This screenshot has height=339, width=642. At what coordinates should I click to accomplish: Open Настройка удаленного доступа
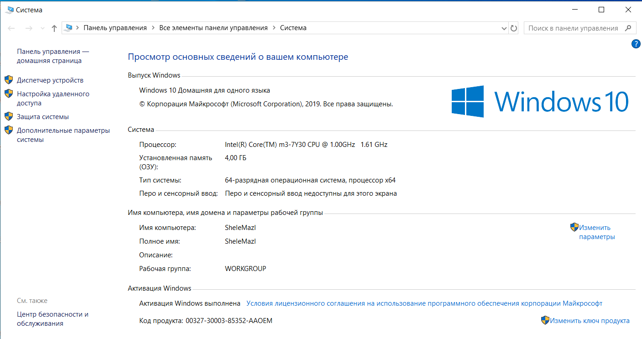53,99
